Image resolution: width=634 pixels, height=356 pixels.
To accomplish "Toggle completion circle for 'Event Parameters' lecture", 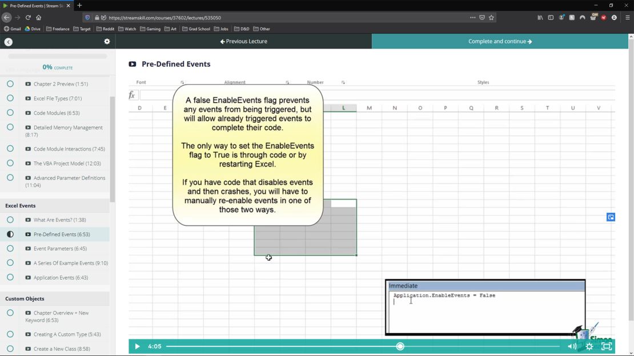I will click(x=10, y=248).
